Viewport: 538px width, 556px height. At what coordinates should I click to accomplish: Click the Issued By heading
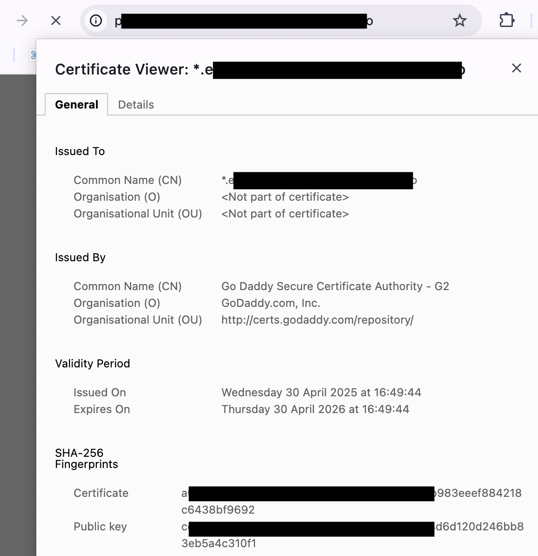[80, 258]
